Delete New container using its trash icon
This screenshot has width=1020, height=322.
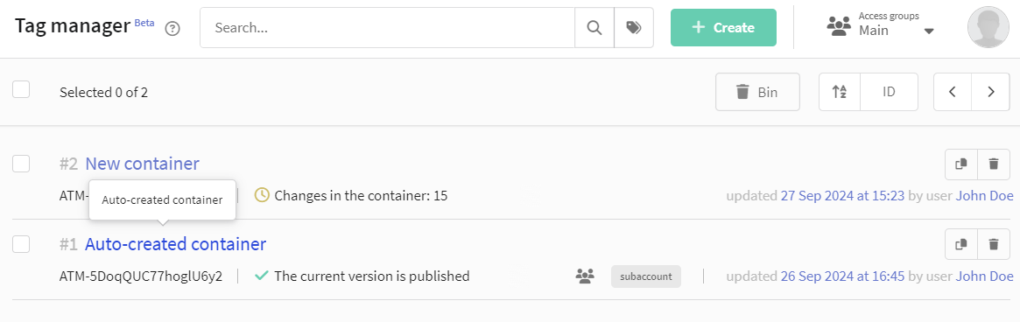tap(994, 164)
